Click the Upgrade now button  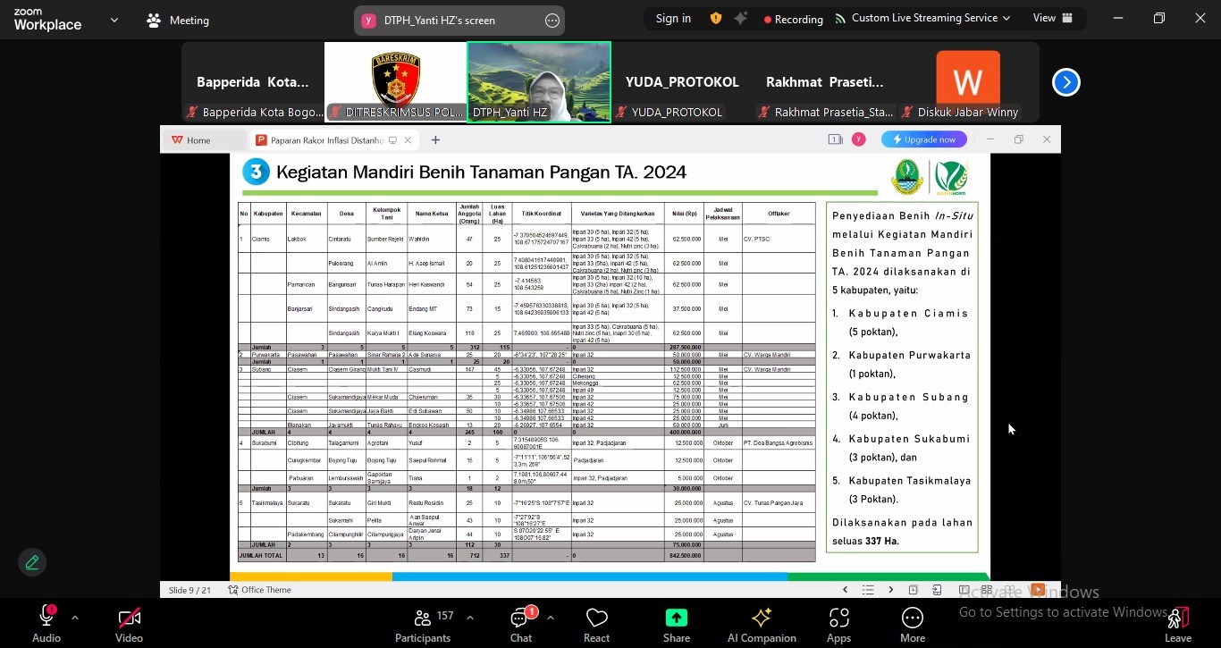pyautogui.click(x=924, y=139)
